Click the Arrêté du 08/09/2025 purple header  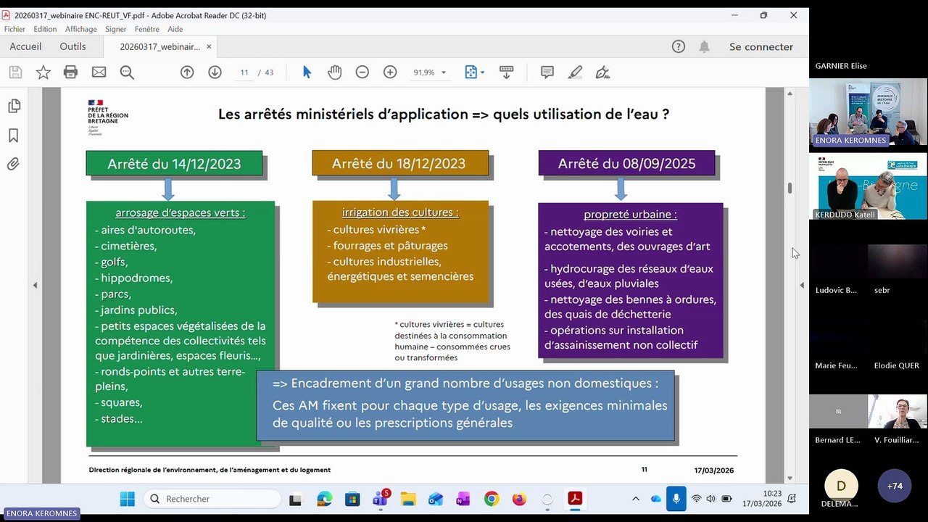(626, 164)
